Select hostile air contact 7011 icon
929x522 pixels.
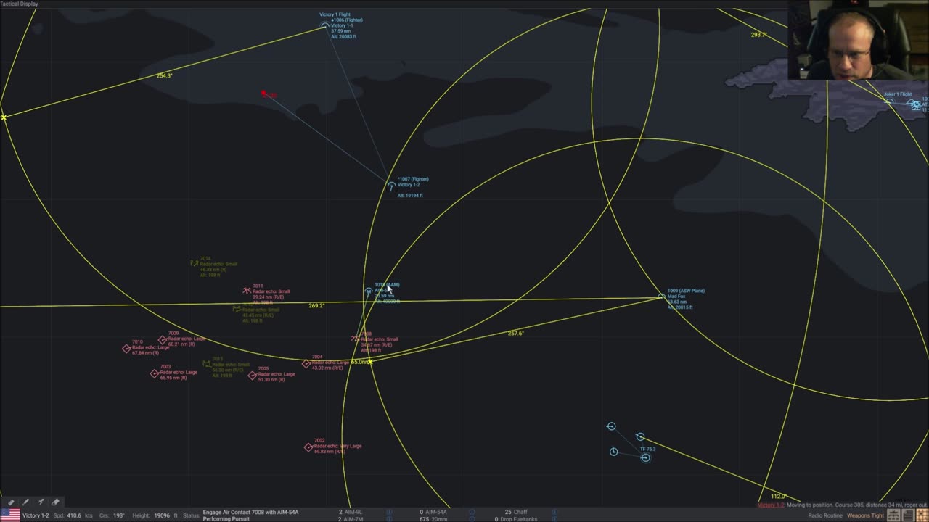(x=247, y=291)
